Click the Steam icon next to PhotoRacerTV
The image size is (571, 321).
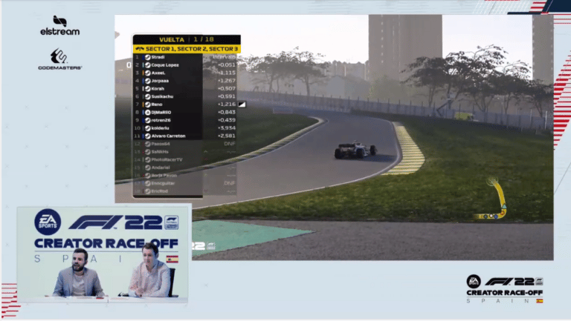click(148, 160)
